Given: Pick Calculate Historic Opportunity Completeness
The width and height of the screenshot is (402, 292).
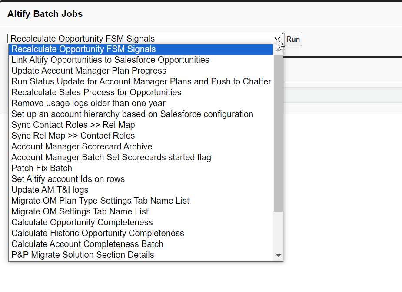Looking at the screenshot, I should click(x=141, y=233).
